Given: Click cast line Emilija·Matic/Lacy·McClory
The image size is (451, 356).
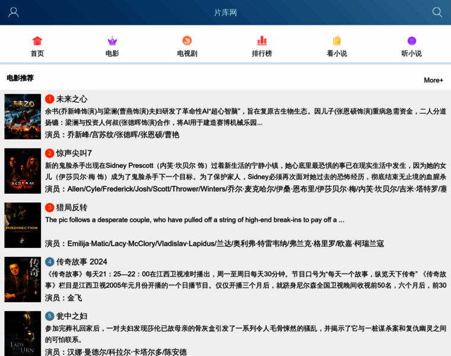Looking at the screenshot, I should pos(215,244).
